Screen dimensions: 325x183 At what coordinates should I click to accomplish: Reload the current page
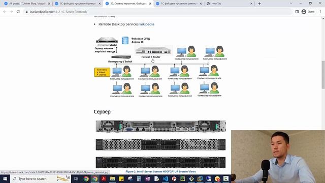(18, 12)
